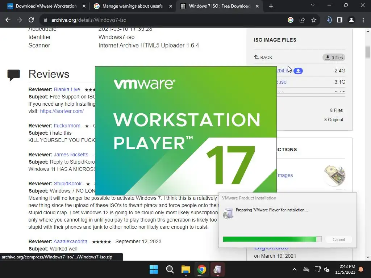Click the muted volume tray icon
This screenshot has width=371, height=278.
327,269
